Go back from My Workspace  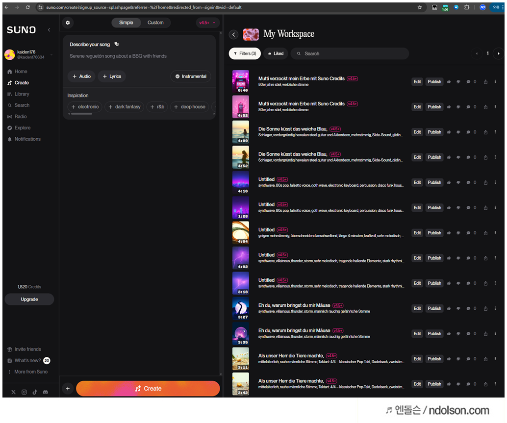click(x=234, y=34)
